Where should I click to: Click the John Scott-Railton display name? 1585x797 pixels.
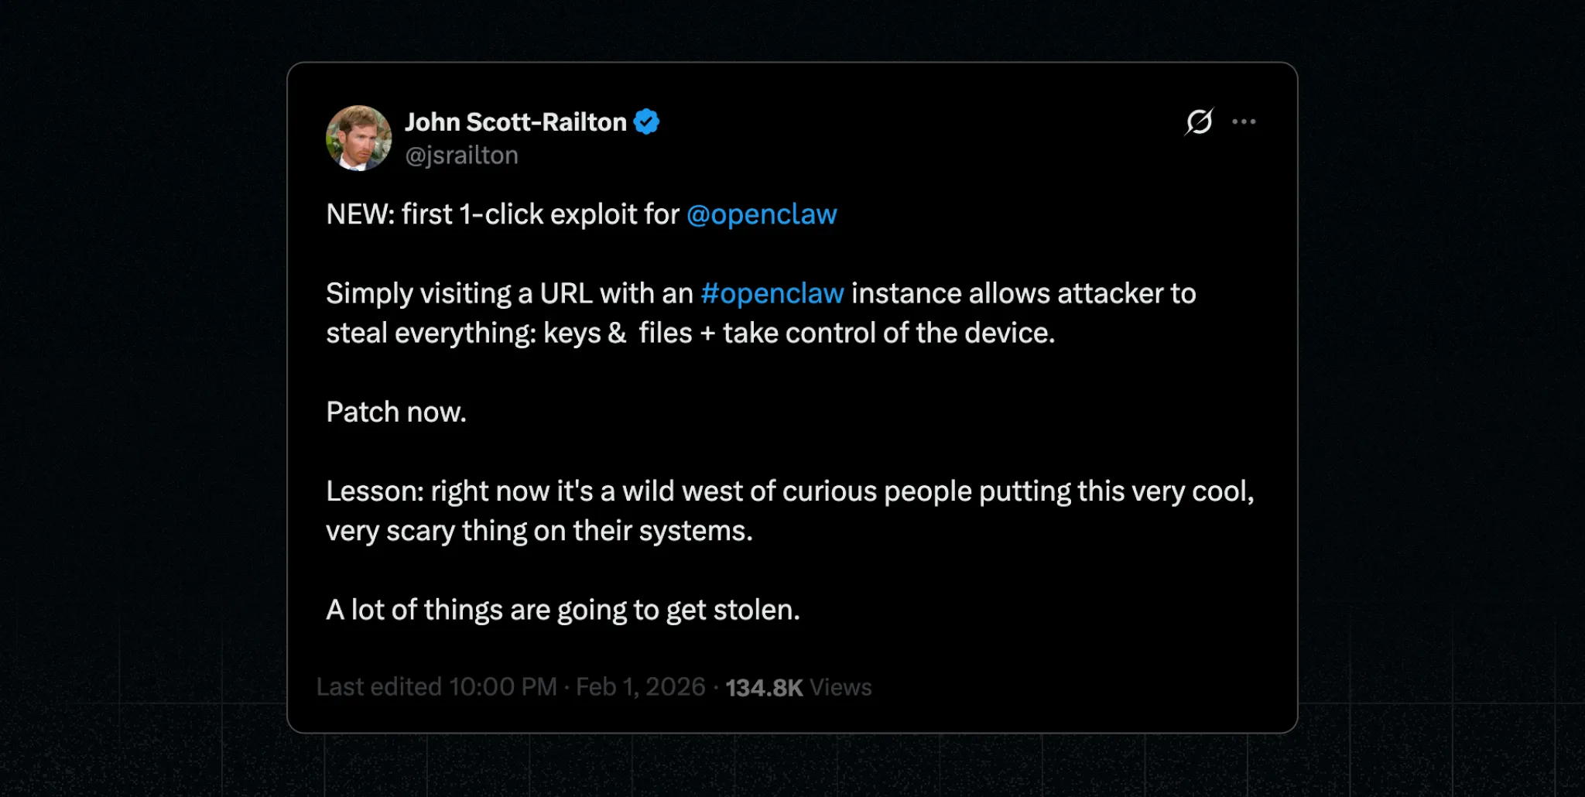click(x=516, y=121)
